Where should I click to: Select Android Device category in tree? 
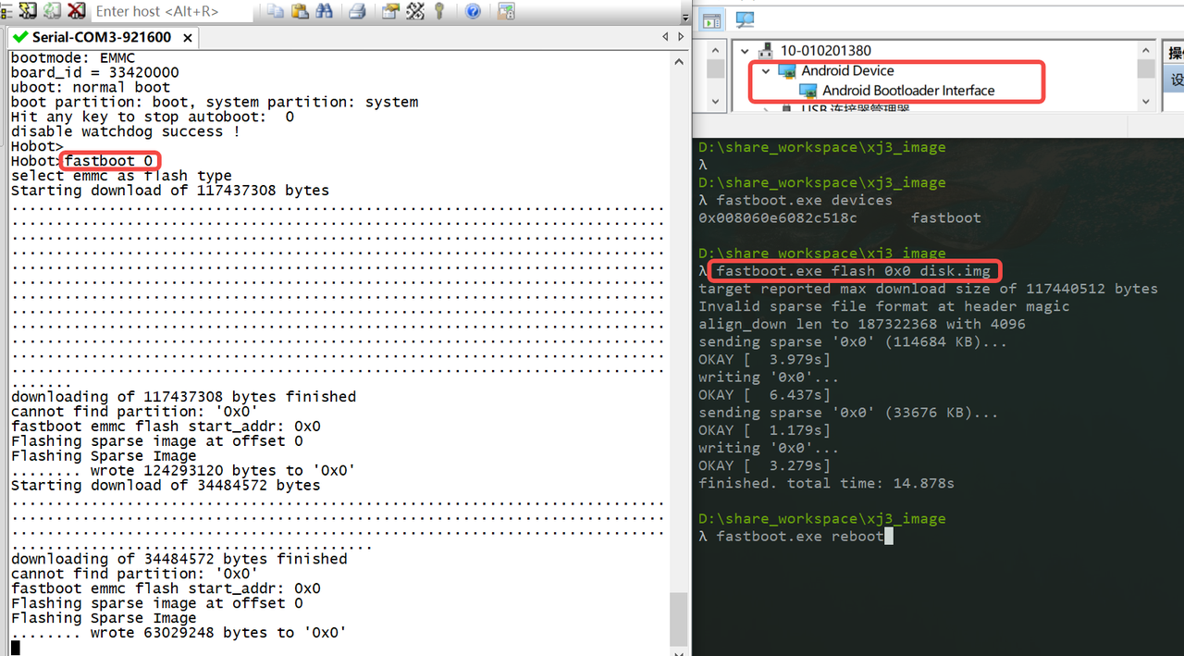tap(847, 70)
